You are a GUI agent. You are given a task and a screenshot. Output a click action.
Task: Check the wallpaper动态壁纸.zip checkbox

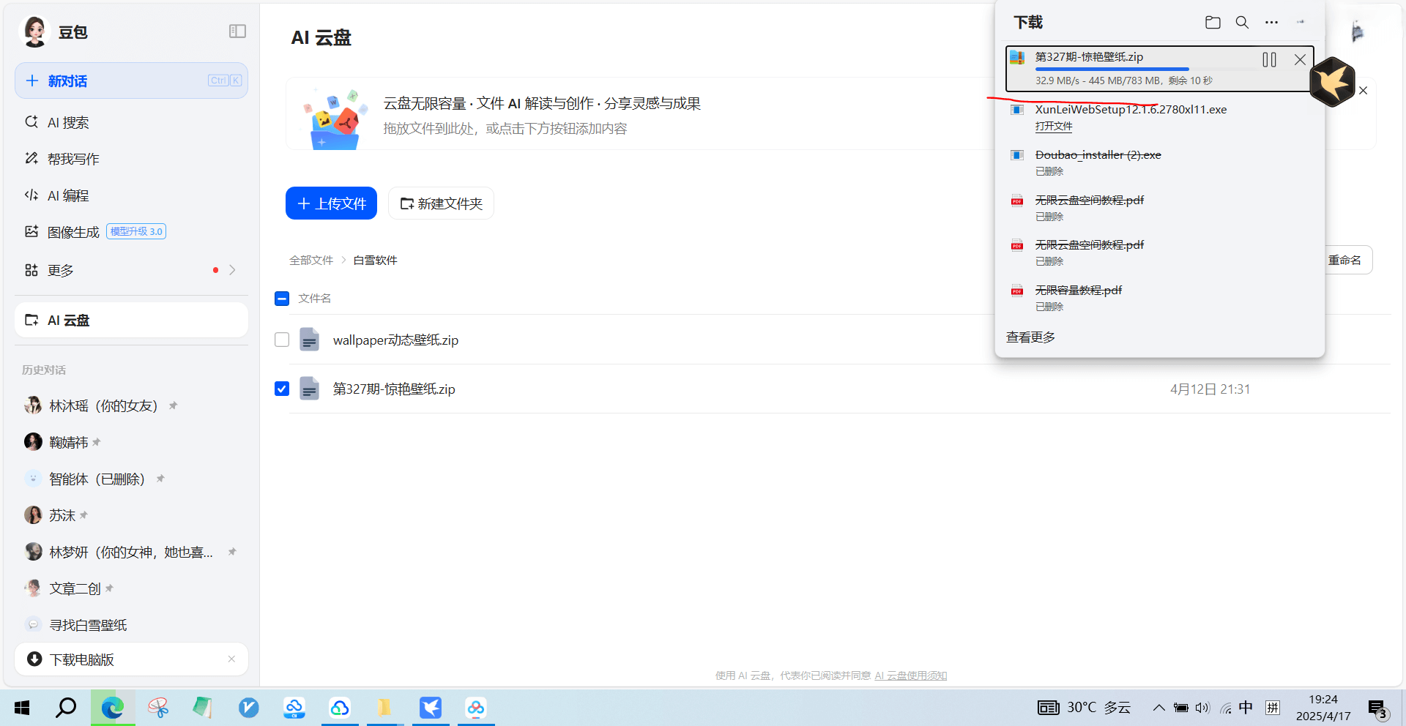pos(282,340)
